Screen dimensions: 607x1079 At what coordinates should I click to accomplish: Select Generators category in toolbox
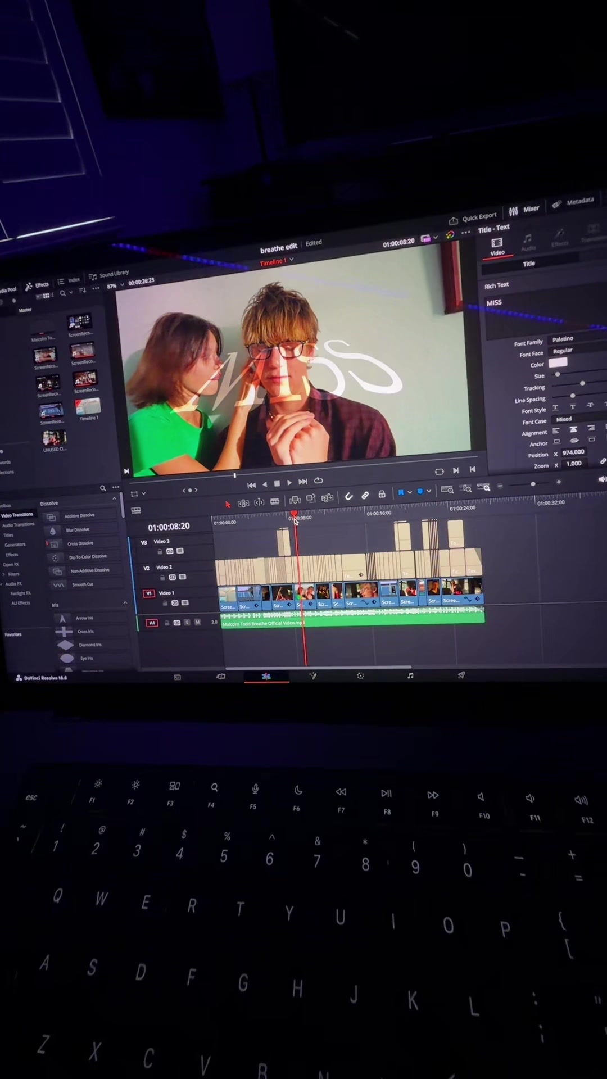tap(15, 545)
